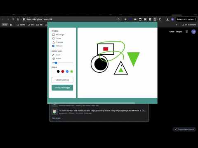Open the Study bookmark
This screenshot has height=148, width=198.
[x=5, y=25]
